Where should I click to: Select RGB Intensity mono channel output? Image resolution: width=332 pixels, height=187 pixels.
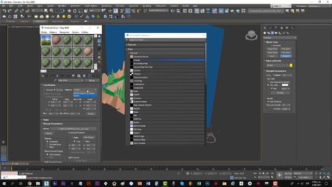(x=47, y=155)
